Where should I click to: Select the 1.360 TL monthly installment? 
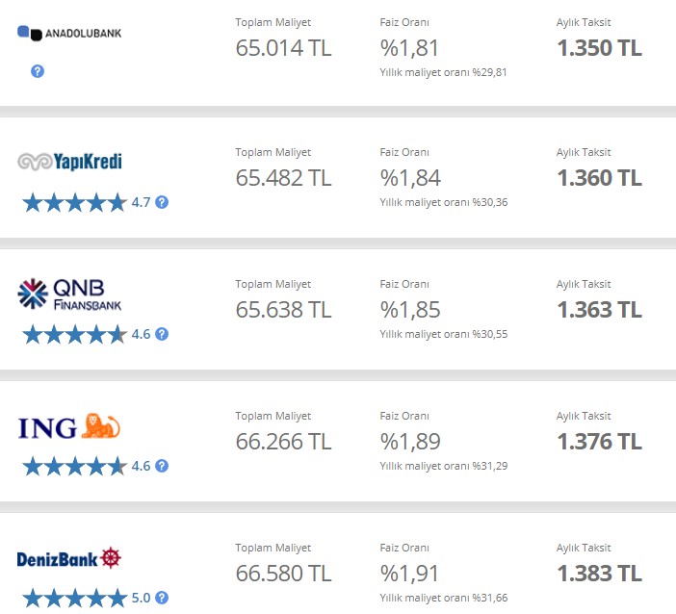tap(599, 178)
